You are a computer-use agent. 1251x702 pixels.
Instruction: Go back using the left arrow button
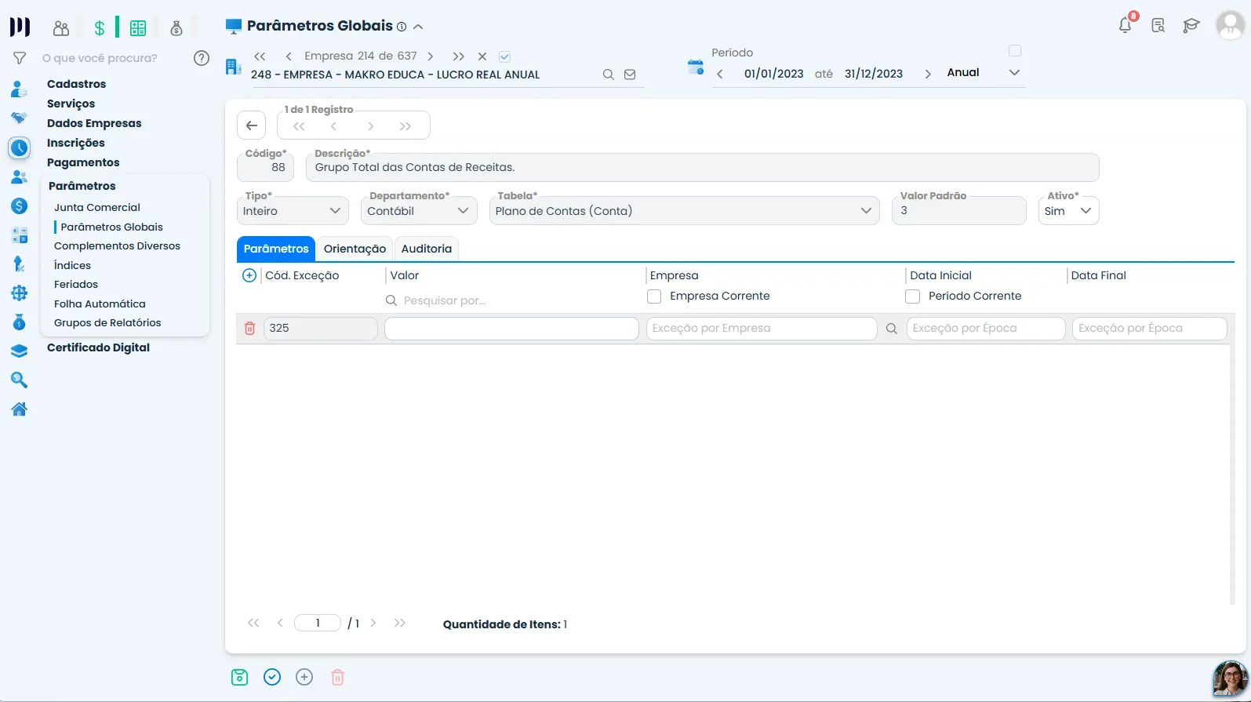[251, 125]
